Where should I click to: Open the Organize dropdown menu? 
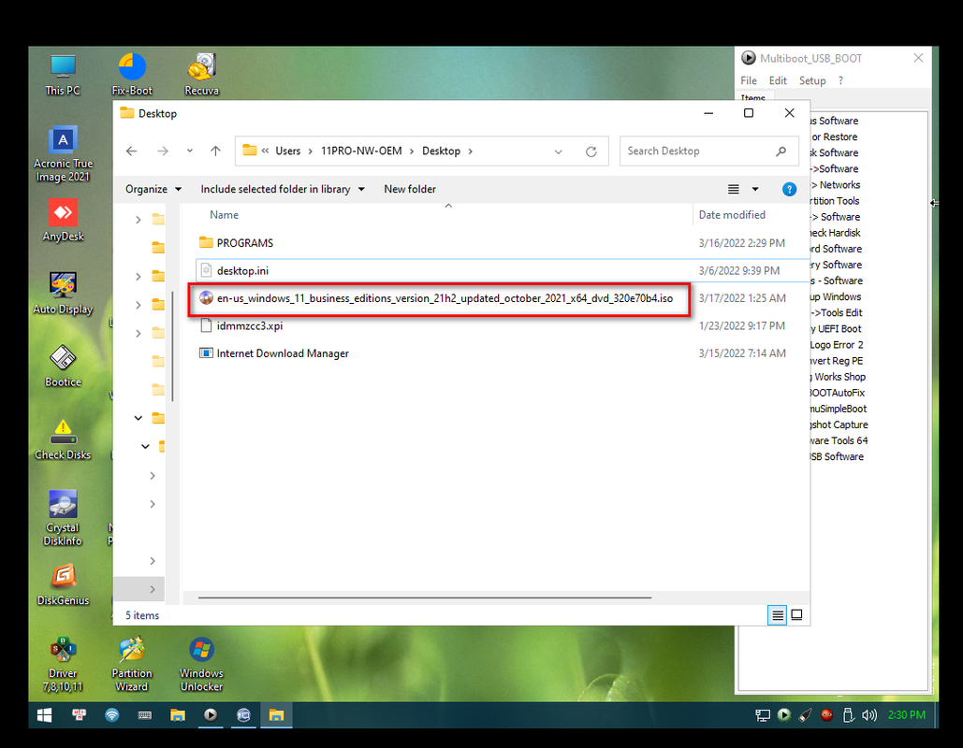[153, 189]
